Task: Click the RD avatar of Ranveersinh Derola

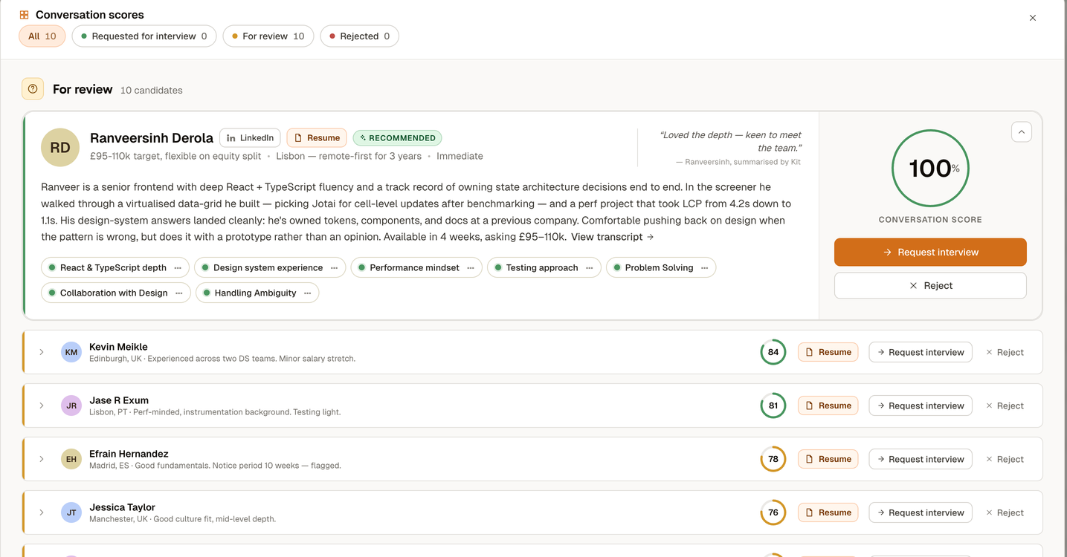Action: (x=60, y=148)
